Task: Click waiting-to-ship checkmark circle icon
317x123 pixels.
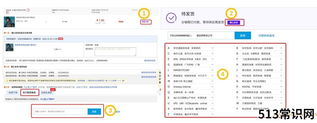Action: click(x=171, y=18)
